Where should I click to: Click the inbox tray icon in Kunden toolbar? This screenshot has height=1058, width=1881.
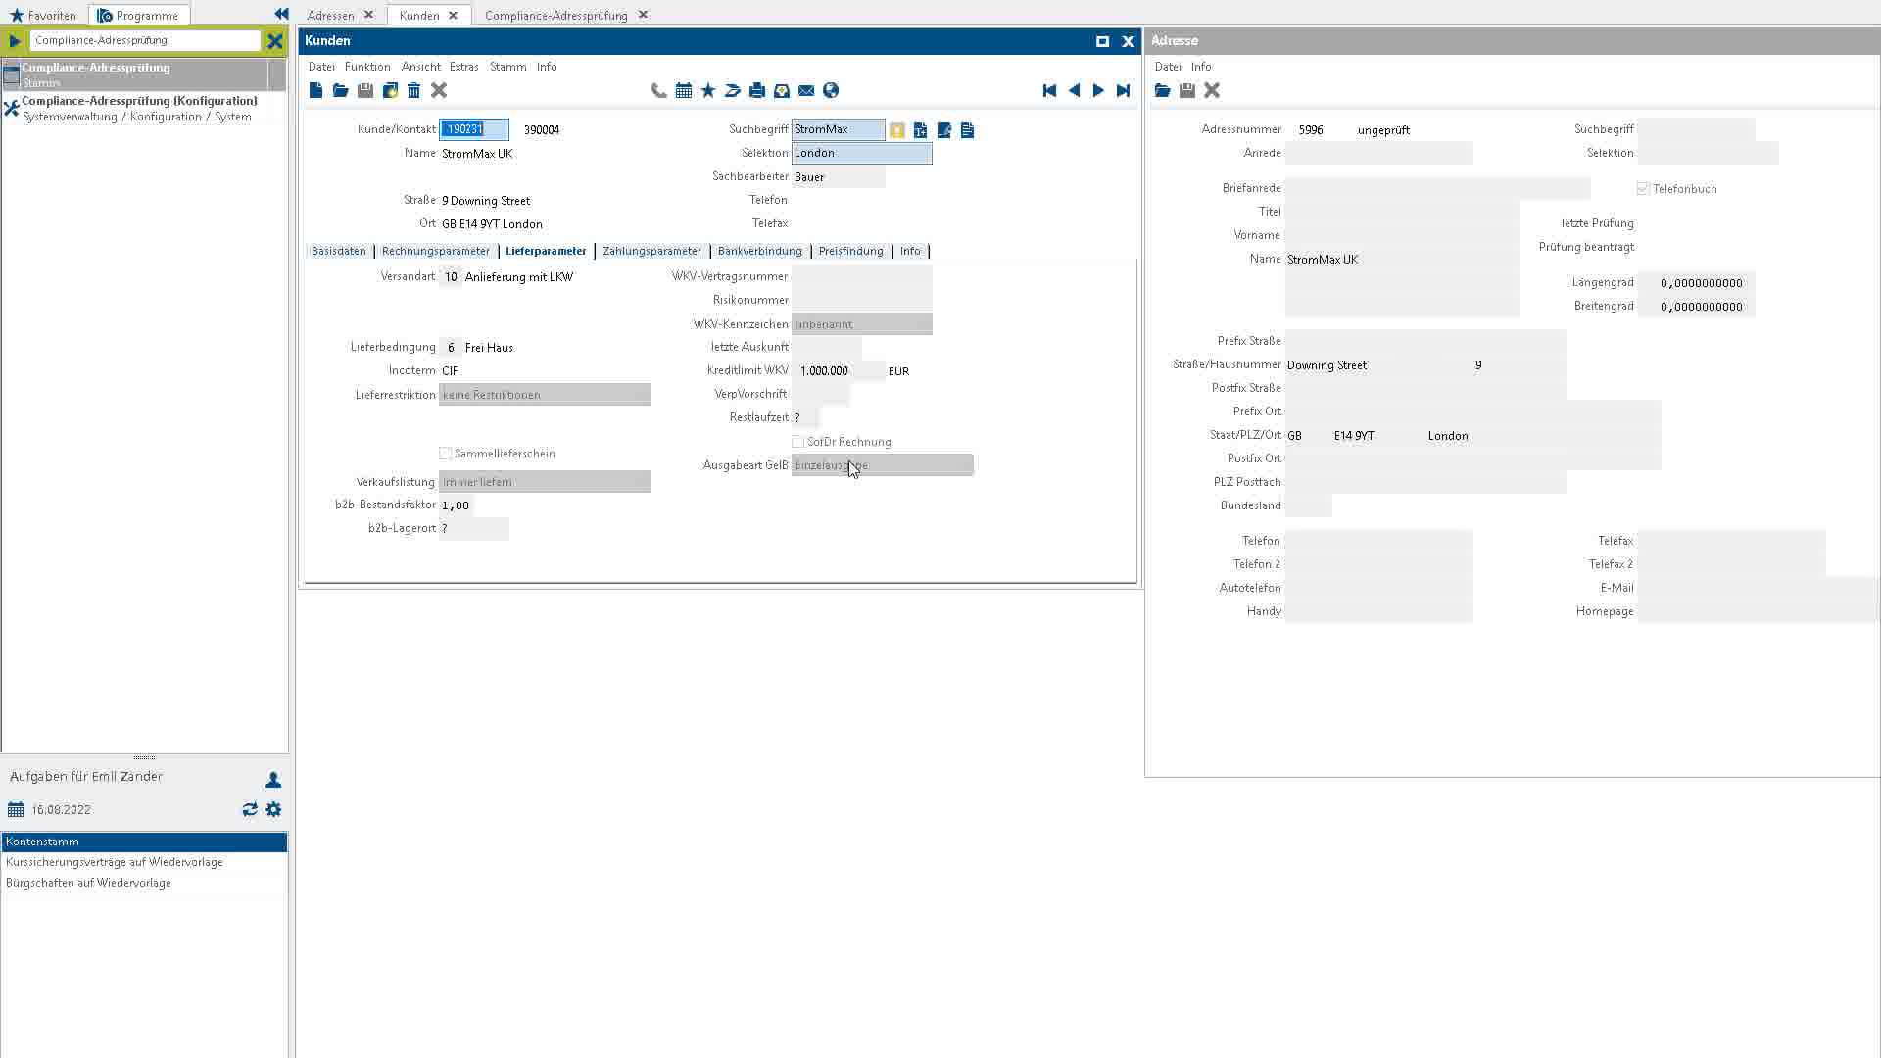[x=782, y=90]
